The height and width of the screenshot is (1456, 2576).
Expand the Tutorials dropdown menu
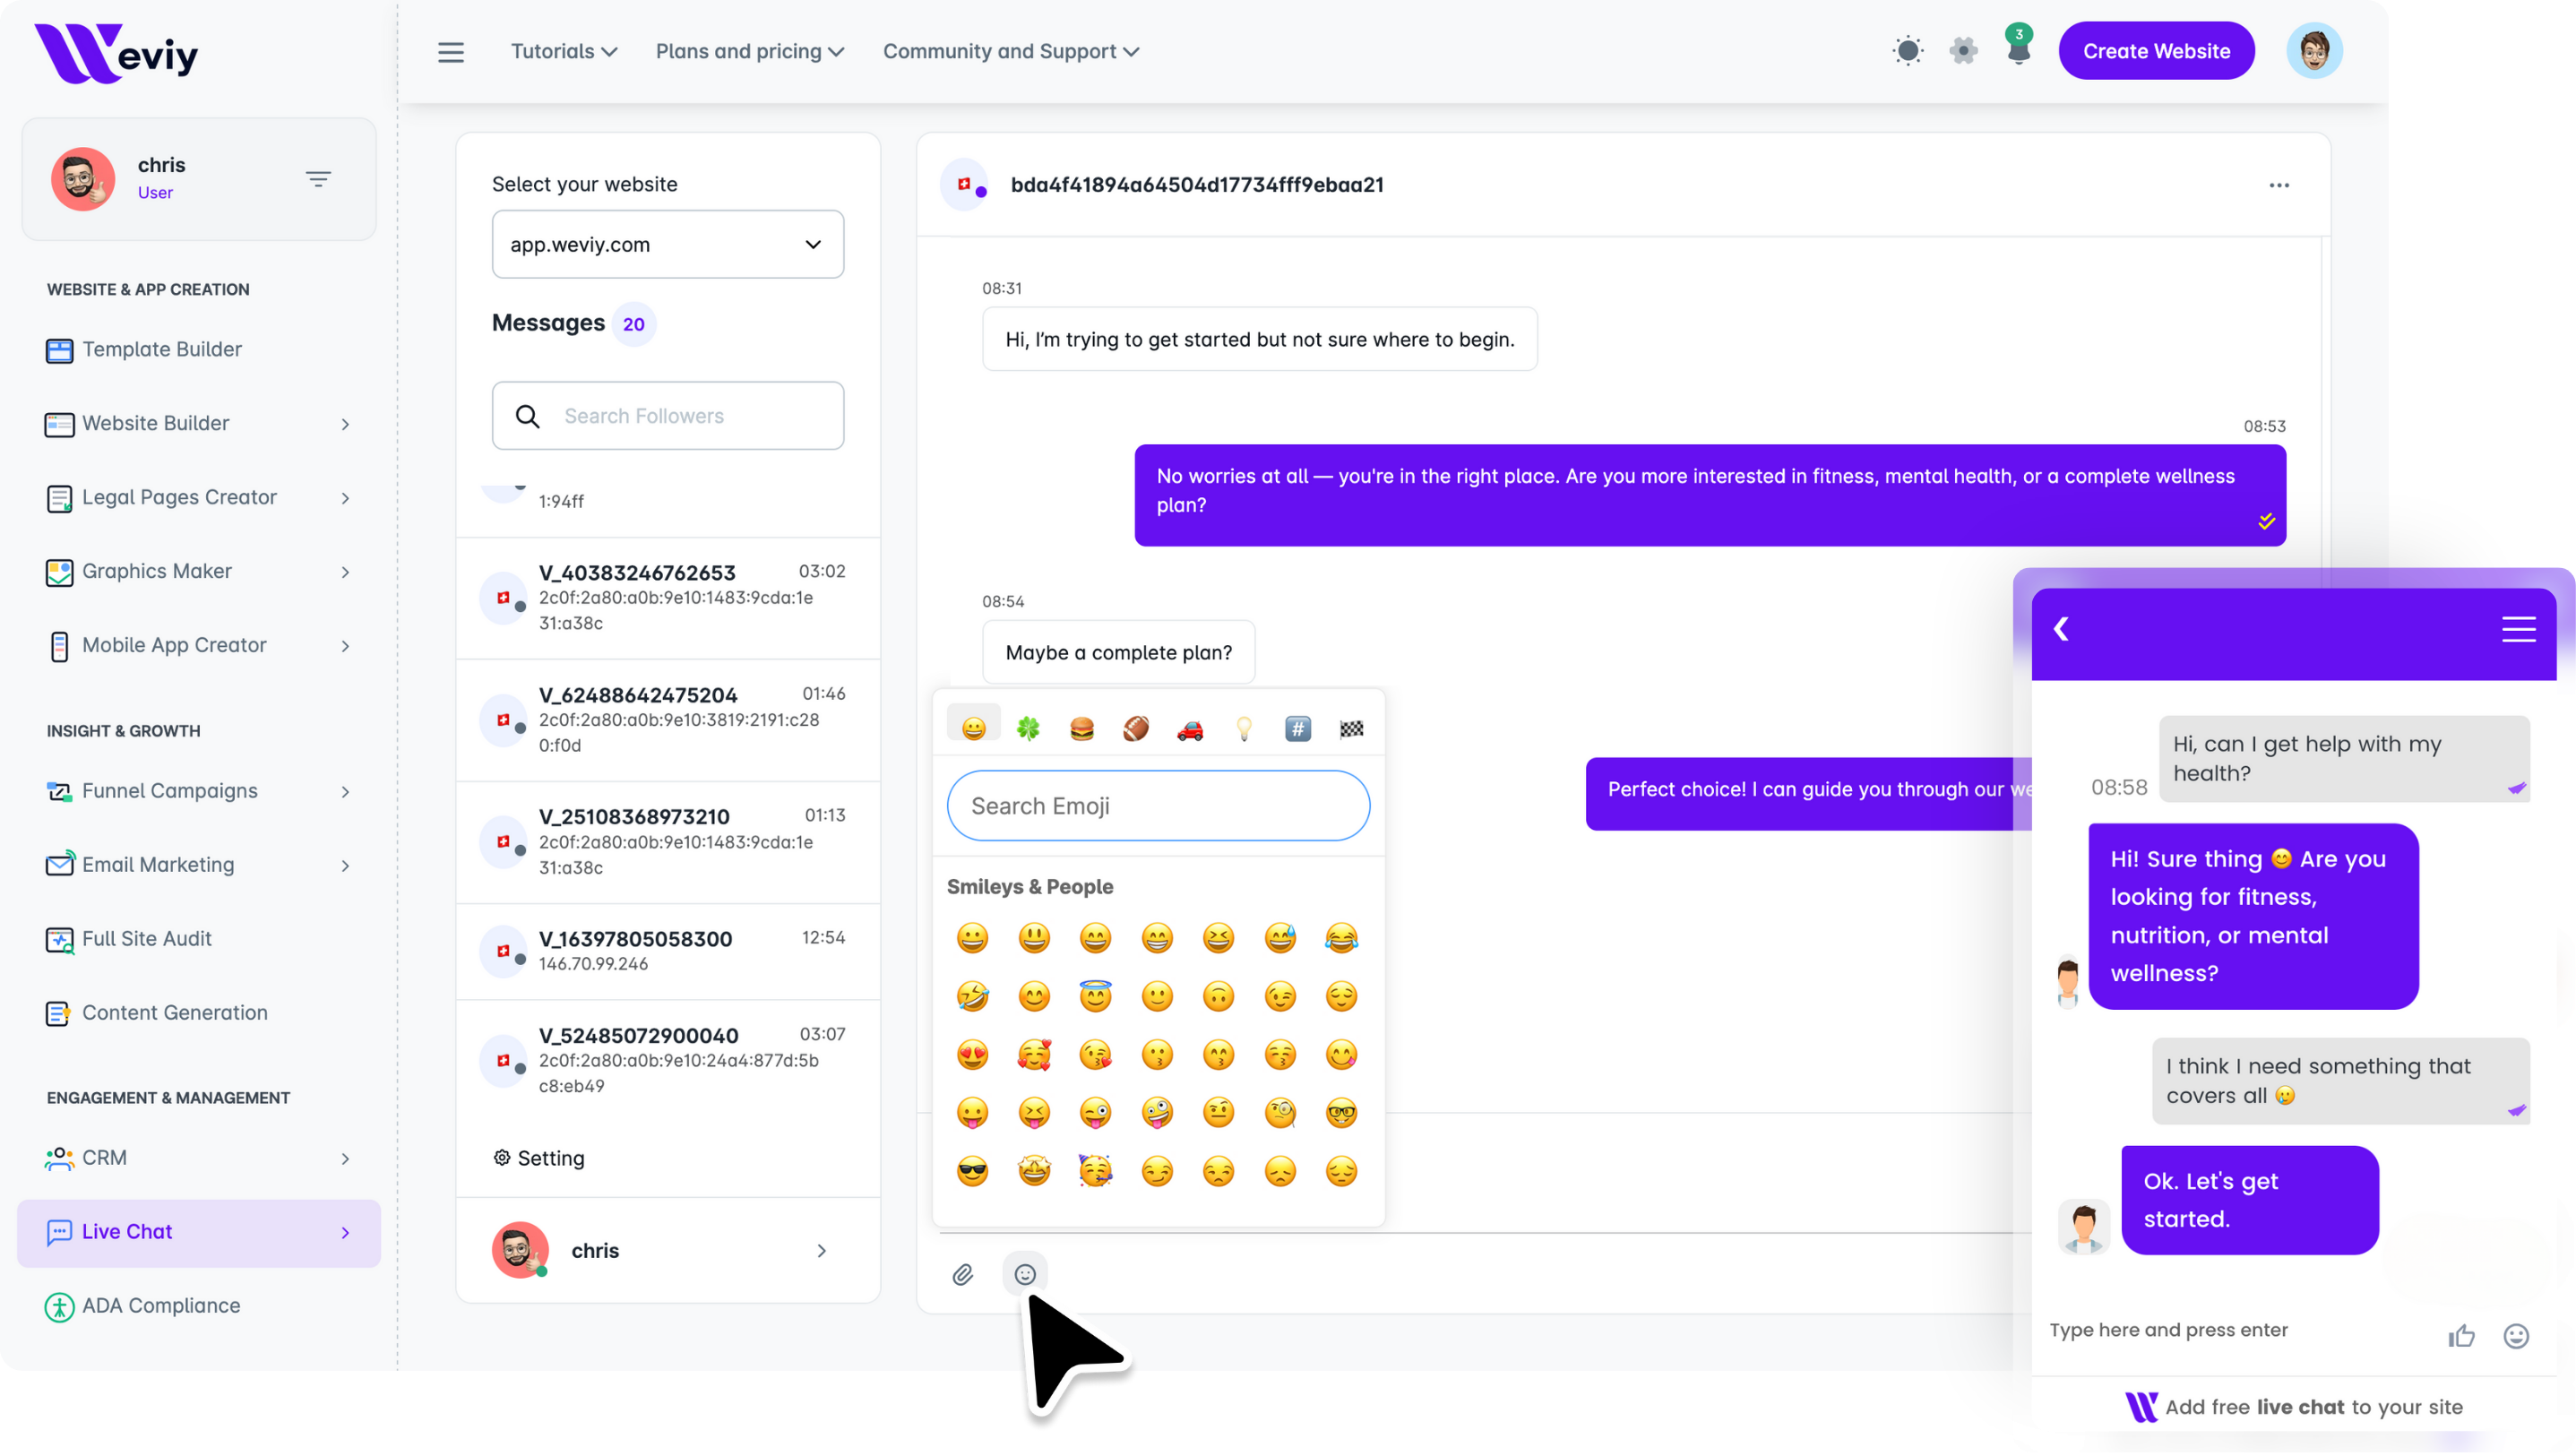(563, 52)
